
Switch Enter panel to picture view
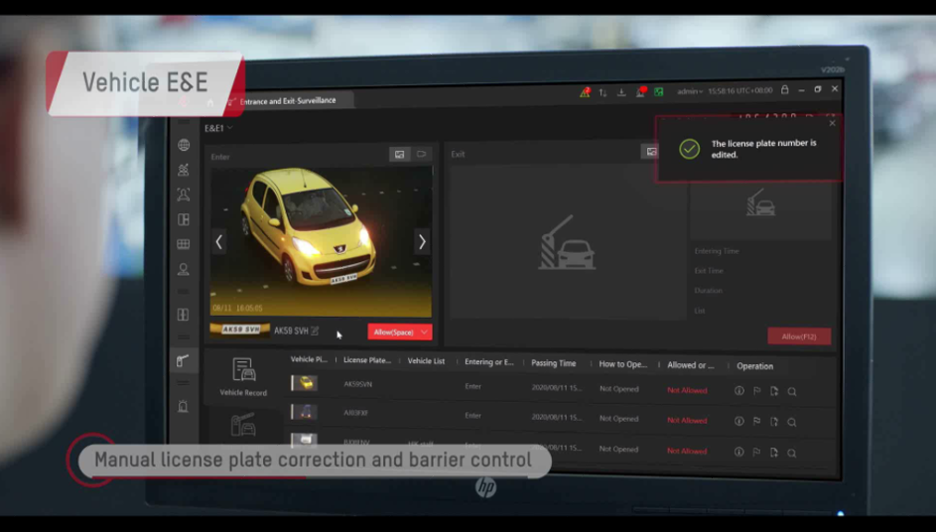click(399, 154)
